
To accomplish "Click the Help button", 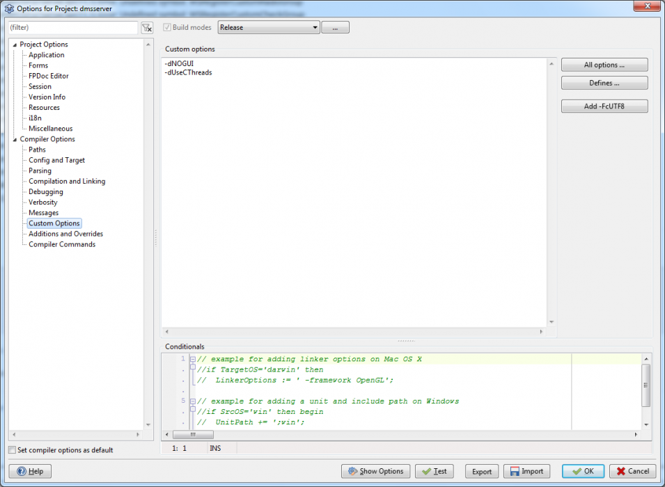I will point(30,471).
